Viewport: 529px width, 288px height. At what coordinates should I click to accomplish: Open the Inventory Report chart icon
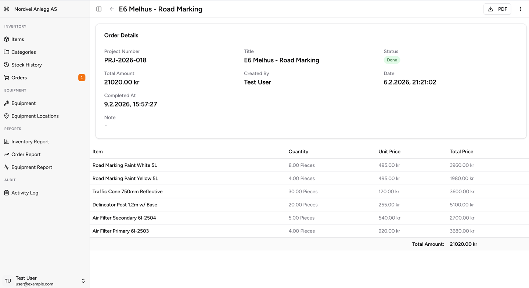click(x=6, y=141)
